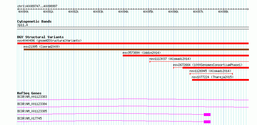
Task: Click the nsv4040496 gnomAD structural variant bar
Action: tap(133, 43)
